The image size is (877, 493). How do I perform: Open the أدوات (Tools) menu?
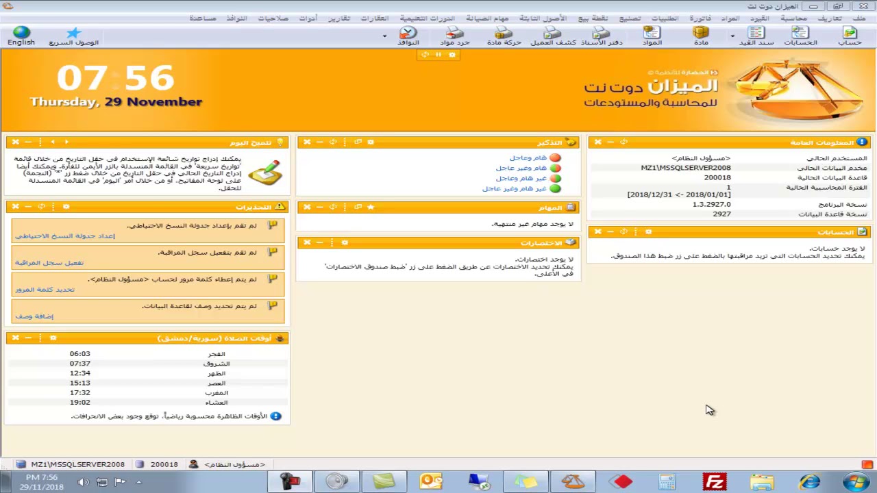[308, 18]
